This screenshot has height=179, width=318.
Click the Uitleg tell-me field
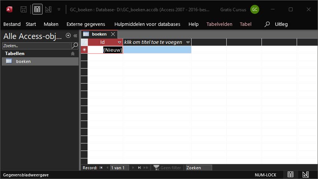(x=281, y=24)
